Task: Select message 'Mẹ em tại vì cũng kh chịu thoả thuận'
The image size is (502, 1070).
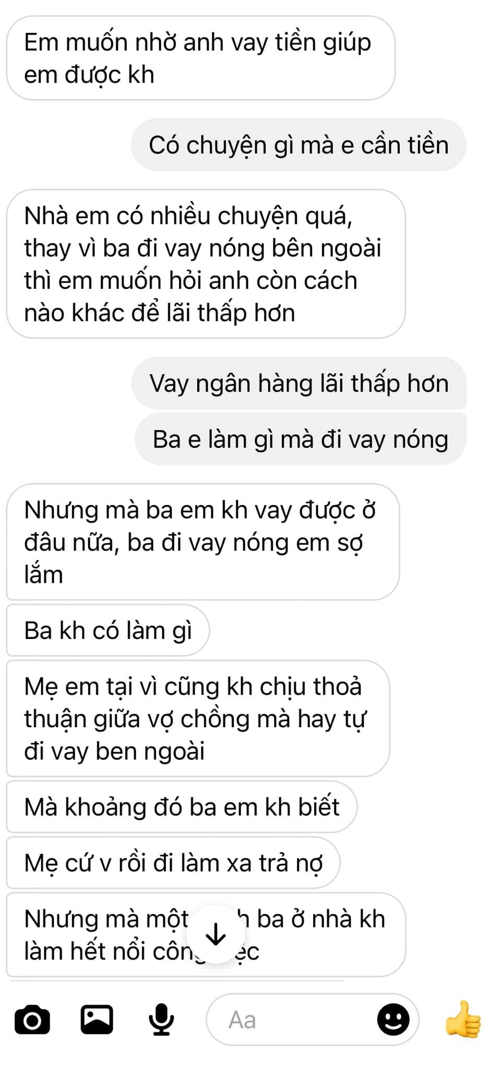Action: [198, 718]
